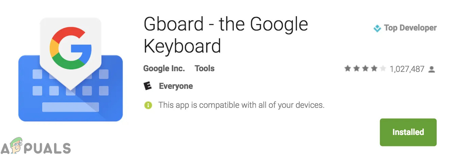450x157 pixels.
Task: Click the fourth rating star
Action: [x=374, y=69]
